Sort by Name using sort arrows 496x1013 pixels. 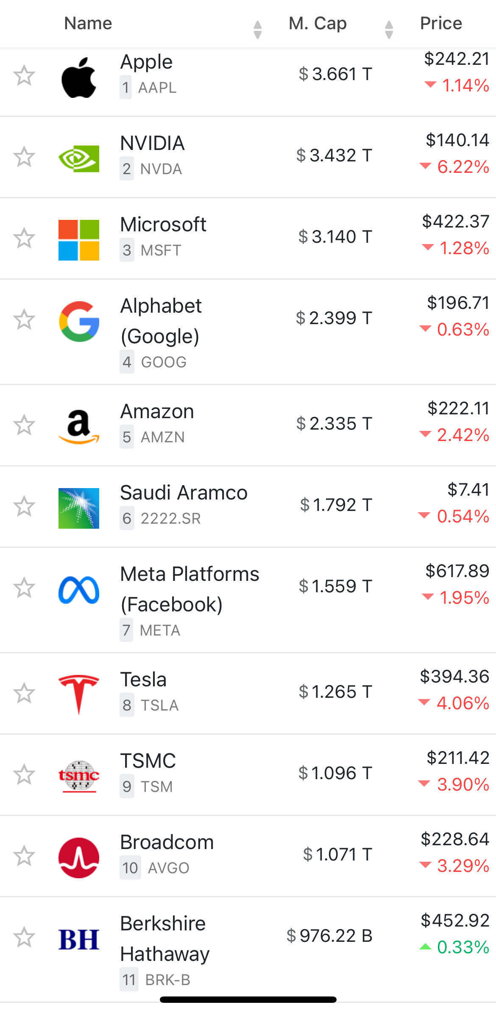pyautogui.click(x=257, y=30)
